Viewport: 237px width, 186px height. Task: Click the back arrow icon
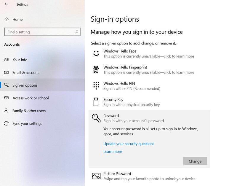point(6,4)
